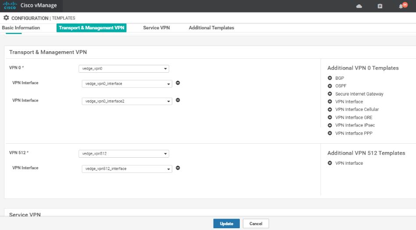Image resolution: width=416 pixels, height=230 pixels.
Task: Open the vedge_vpn0_interface dropdown
Action: click(x=127, y=84)
